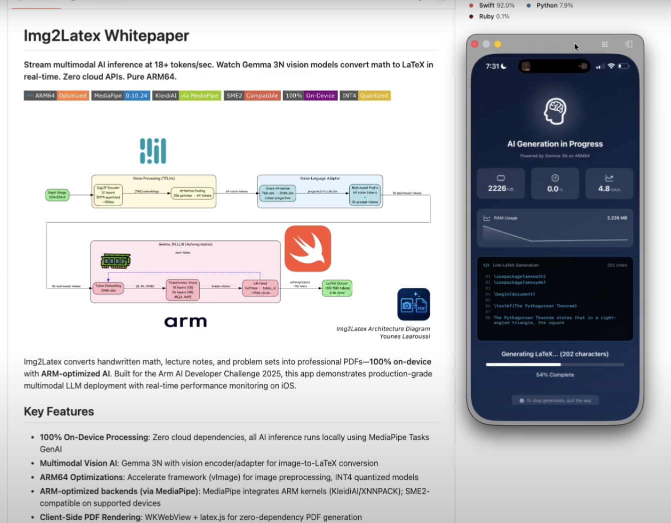Click the Cross-Attention box in the diagram
This screenshot has width=671, height=523.
tap(278, 193)
